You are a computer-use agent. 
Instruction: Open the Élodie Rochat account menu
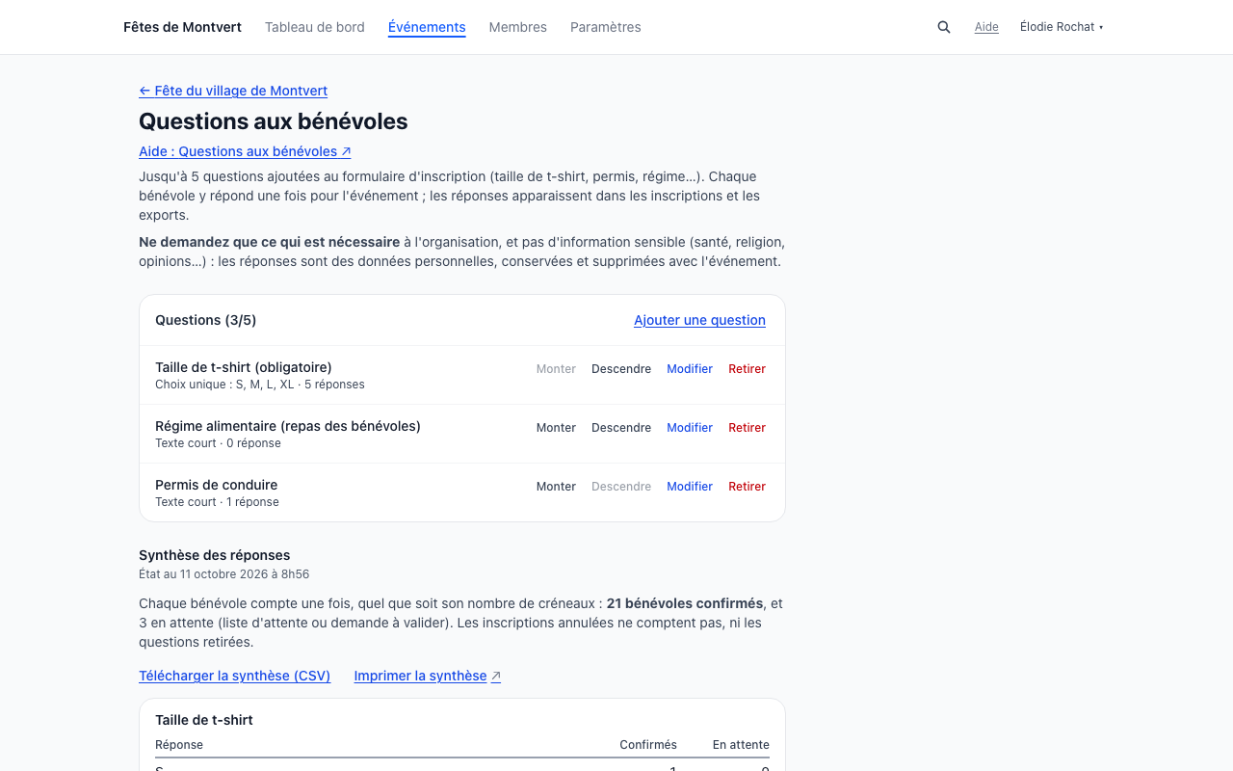[1062, 27]
